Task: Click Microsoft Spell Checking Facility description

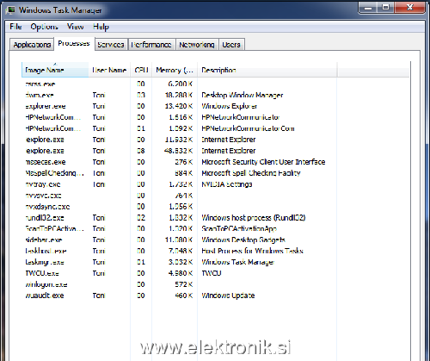Action: pos(251,173)
